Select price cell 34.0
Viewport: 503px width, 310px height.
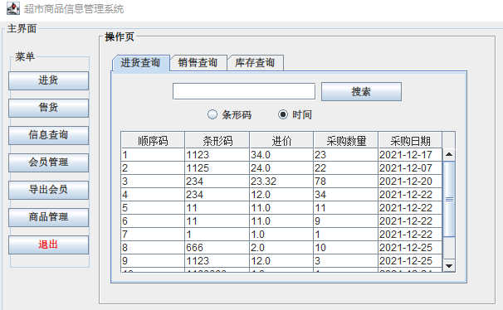click(281, 155)
